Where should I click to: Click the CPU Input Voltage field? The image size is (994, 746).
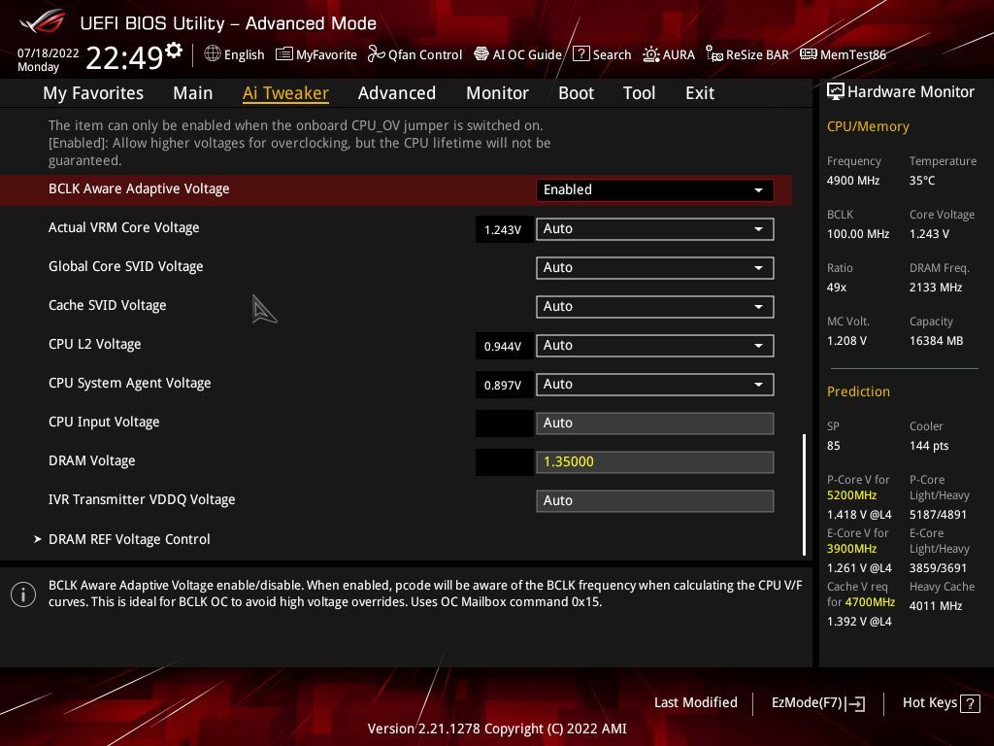point(654,424)
